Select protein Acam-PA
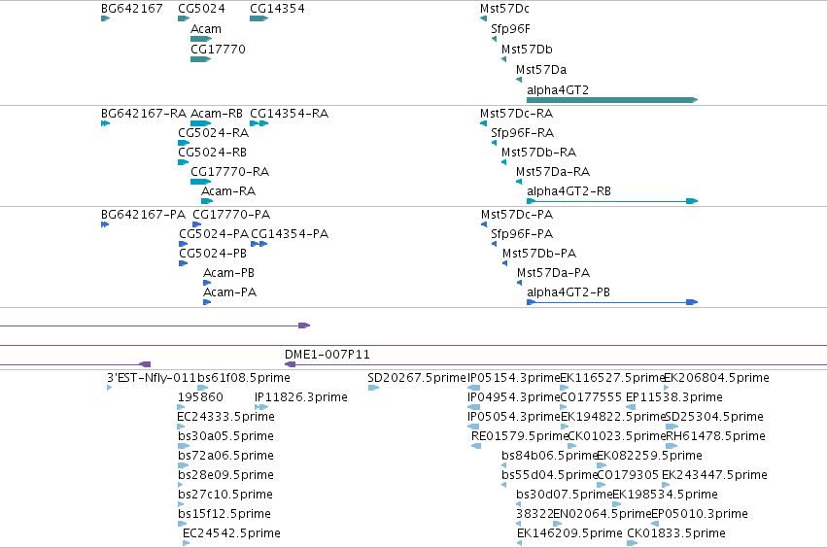827x548 pixels. (x=229, y=292)
